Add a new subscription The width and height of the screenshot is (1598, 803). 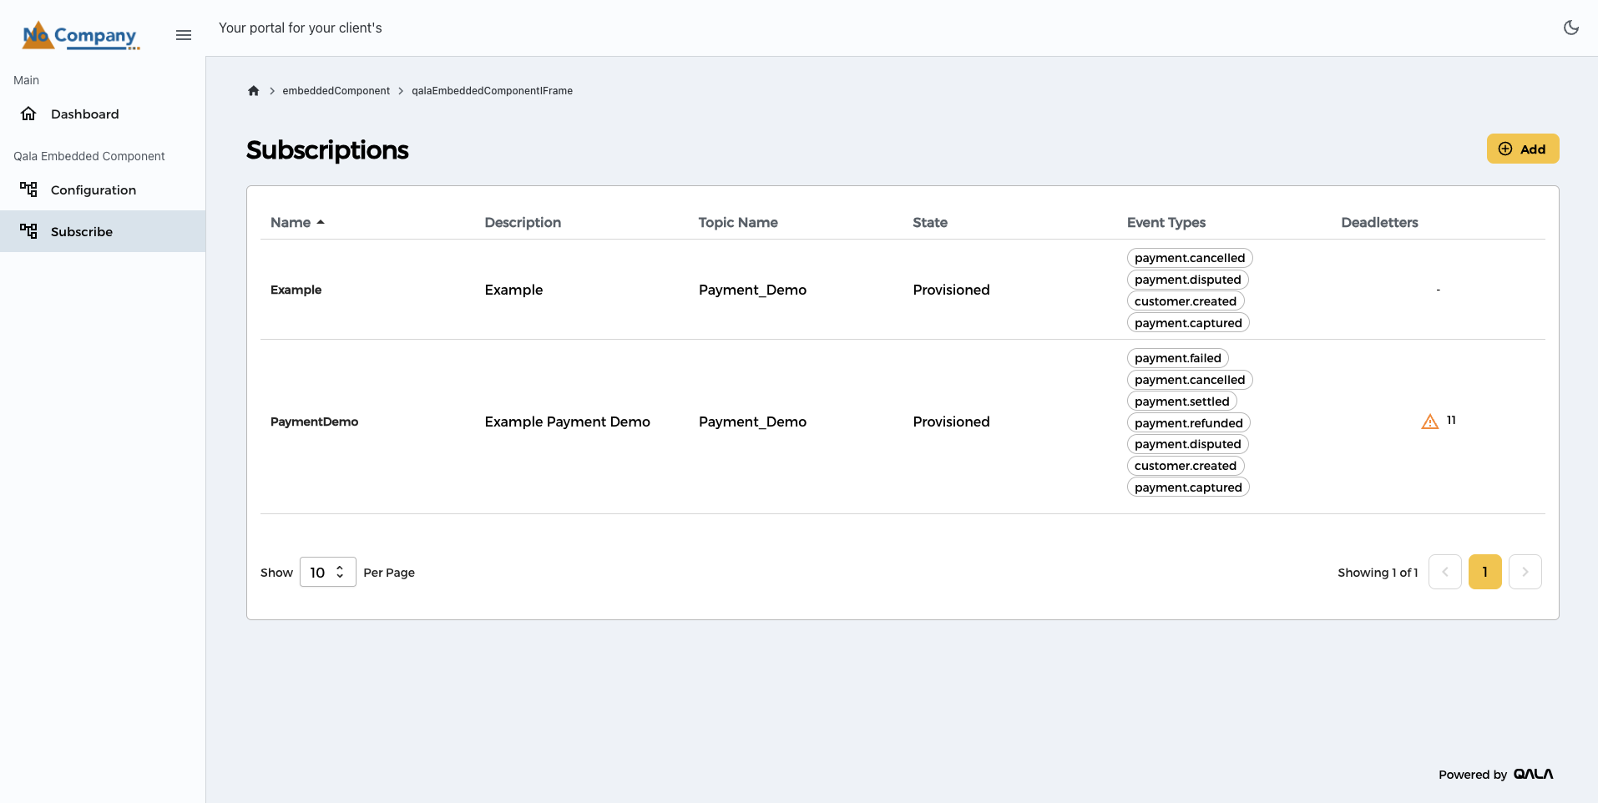(1523, 149)
